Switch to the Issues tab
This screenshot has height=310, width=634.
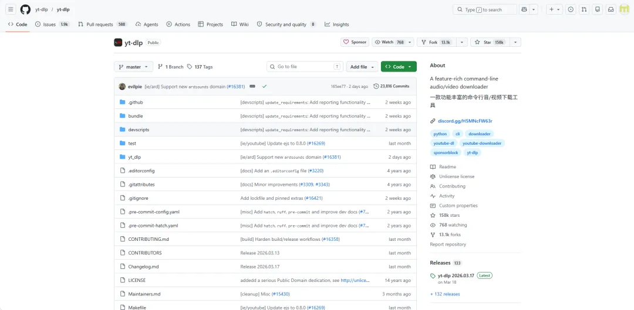tap(52, 24)
